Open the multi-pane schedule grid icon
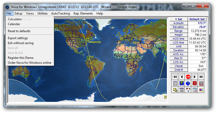Image resolution: width=216 pixels, height=113 pixels. pos(194,90)
